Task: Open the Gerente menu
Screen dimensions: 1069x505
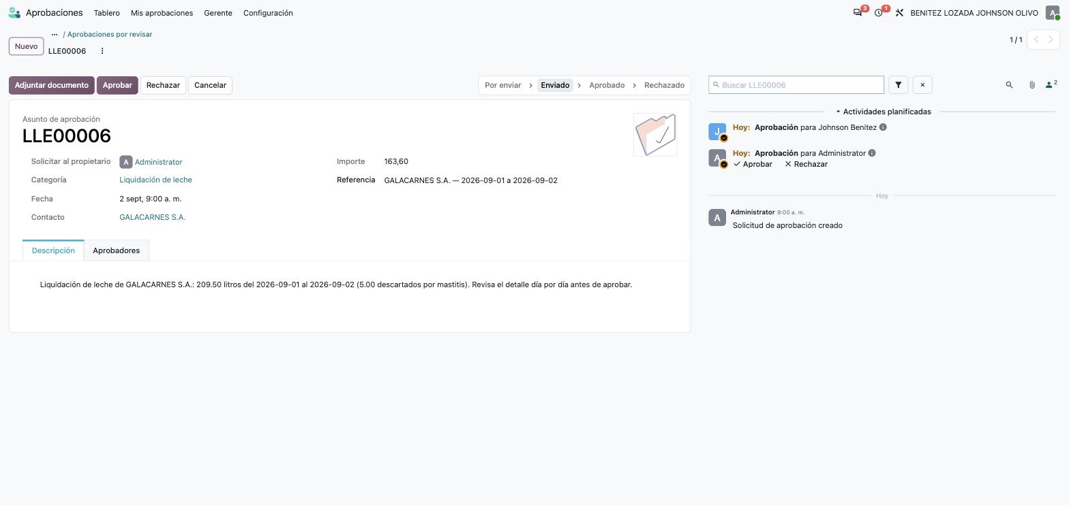Action: point(218,13)
